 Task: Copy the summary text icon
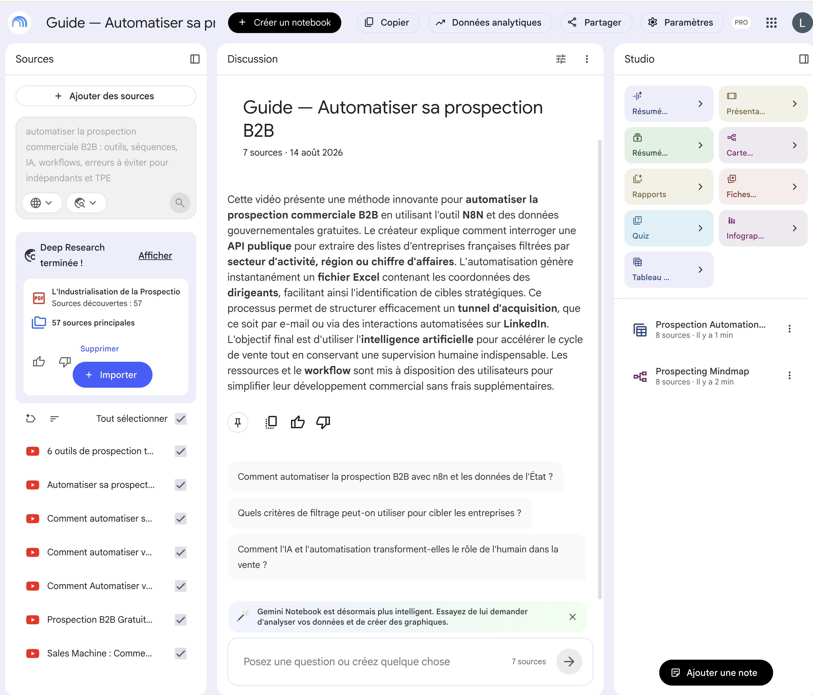coord(271,422)
